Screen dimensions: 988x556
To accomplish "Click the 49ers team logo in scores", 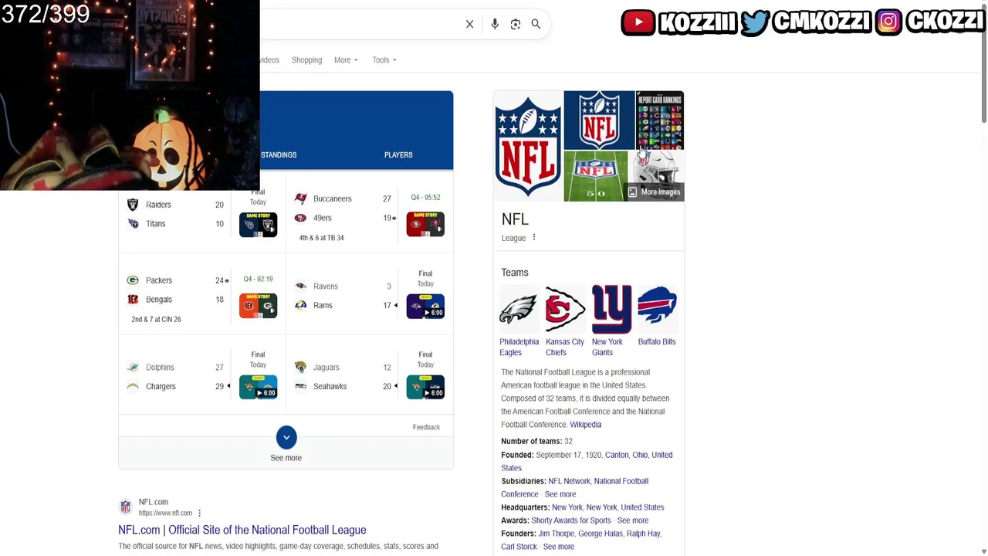I will [x=300, y=218].
